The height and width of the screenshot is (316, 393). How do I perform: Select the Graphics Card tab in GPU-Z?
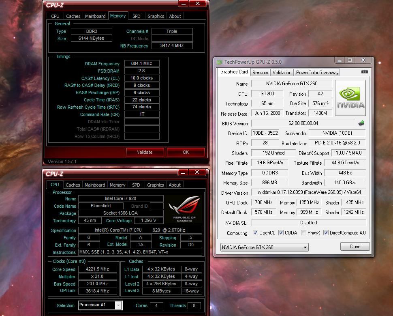[x=234, y=72]
